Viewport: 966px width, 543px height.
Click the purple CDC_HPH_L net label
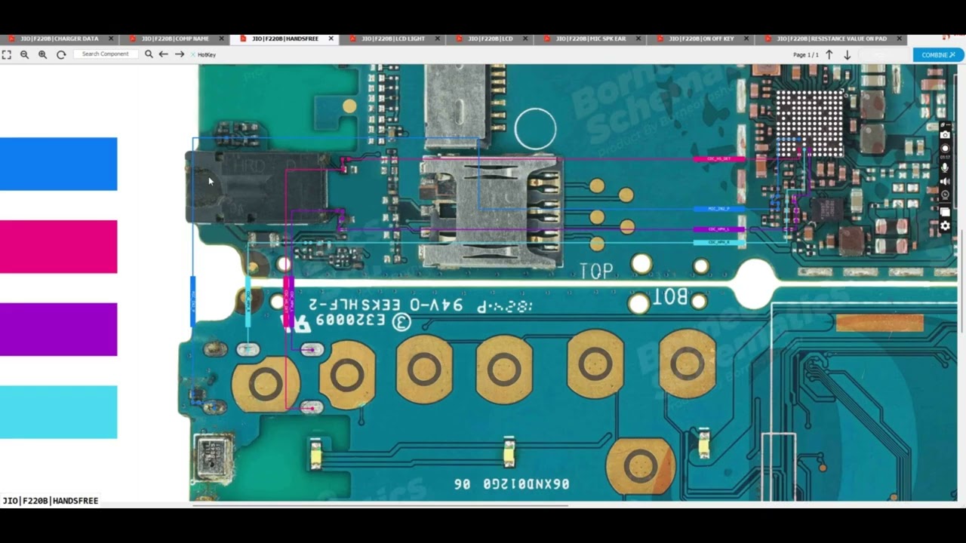tap(719, 229)
